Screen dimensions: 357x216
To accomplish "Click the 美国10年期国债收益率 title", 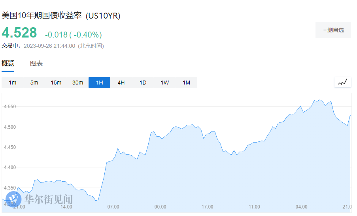I will tap(42, 16).
